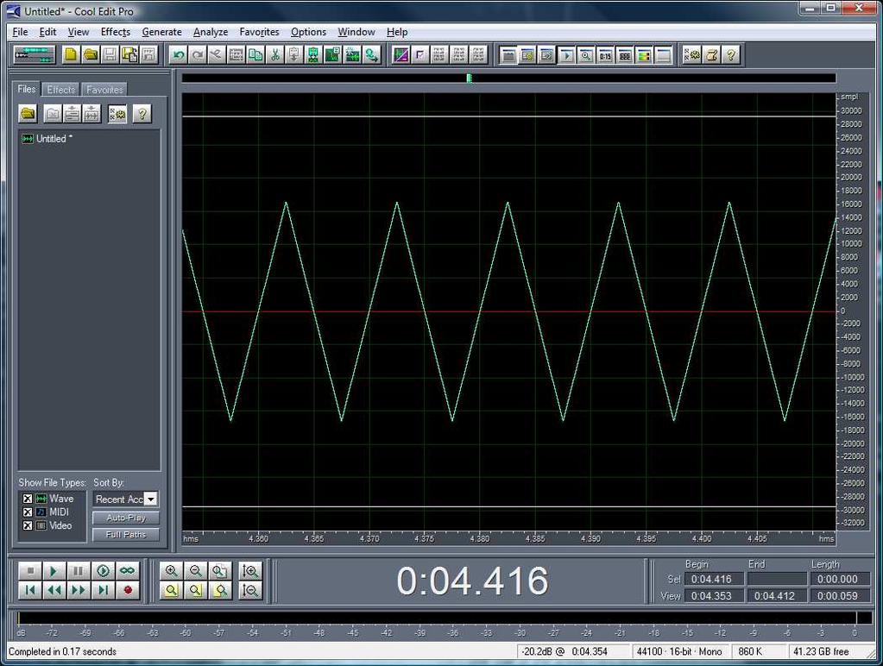
Task: Zoom to right edge of selection
Action: (219, 590)
